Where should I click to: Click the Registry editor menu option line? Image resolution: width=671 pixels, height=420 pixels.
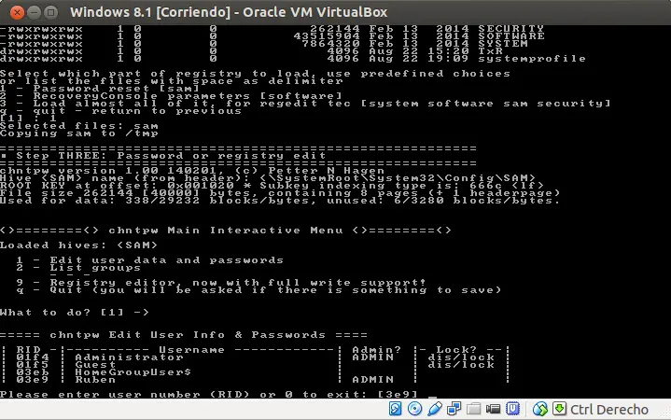point(221,283)
